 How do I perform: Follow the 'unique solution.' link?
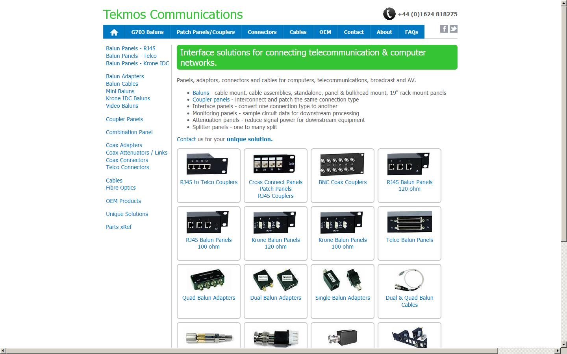click(250, 139)
